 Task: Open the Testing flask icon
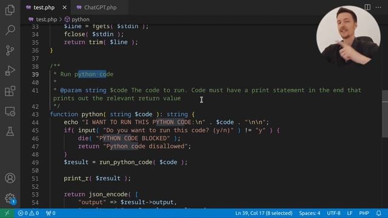coord(10,131)
